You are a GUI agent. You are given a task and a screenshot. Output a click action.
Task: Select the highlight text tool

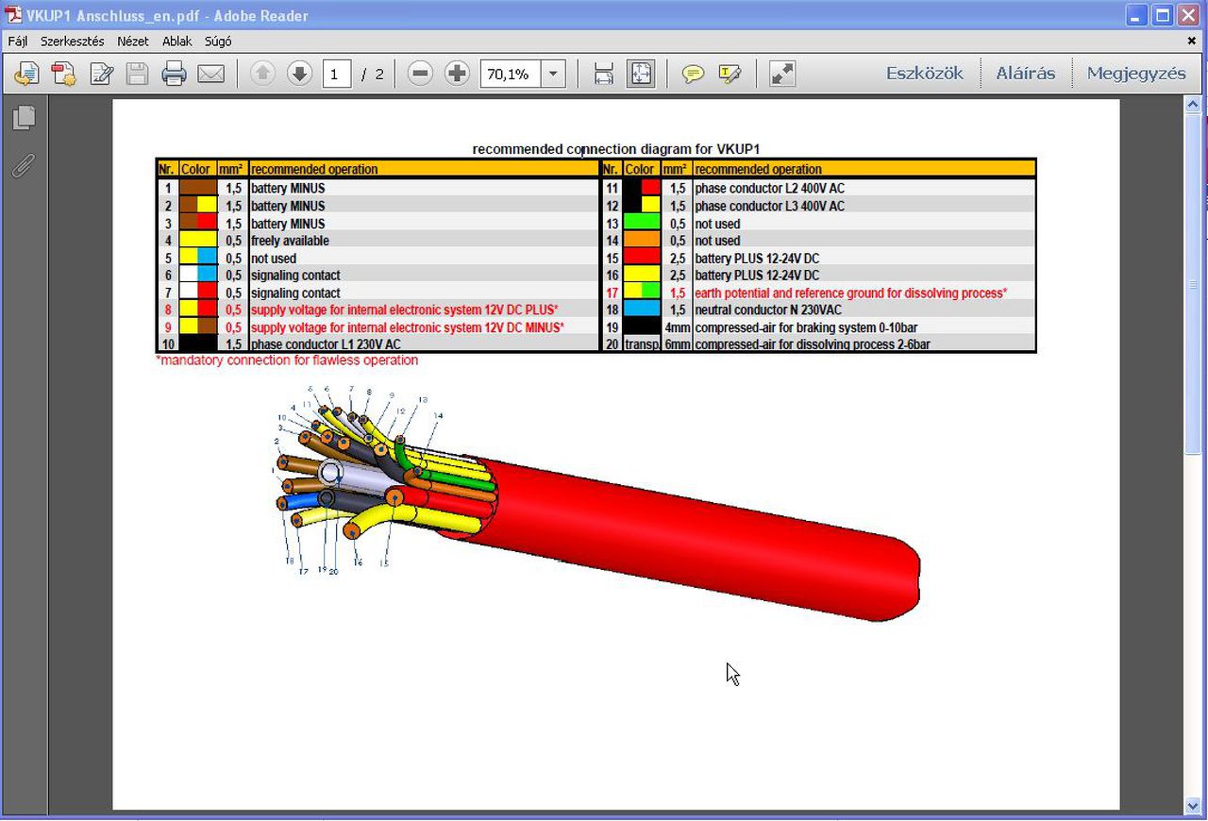[730, 74]
